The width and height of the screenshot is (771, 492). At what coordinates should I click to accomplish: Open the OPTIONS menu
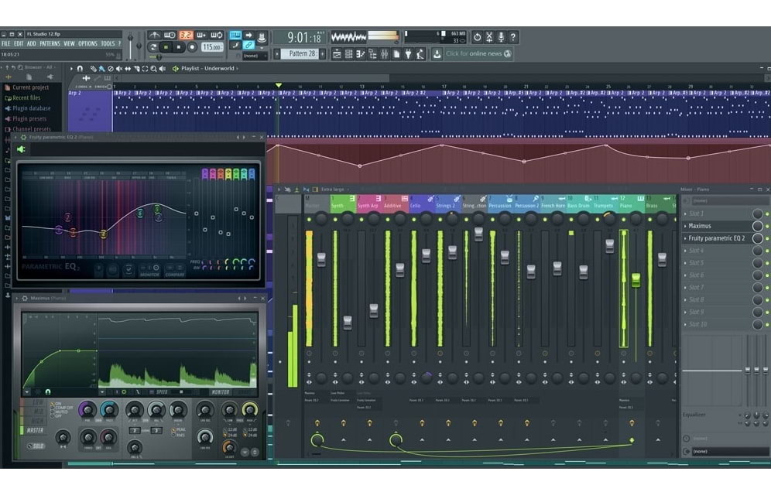pos(87,44)
